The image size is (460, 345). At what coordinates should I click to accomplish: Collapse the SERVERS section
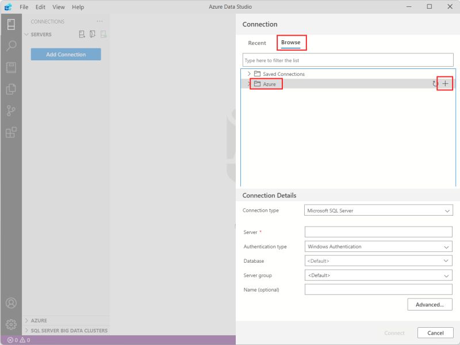(26, 34)
